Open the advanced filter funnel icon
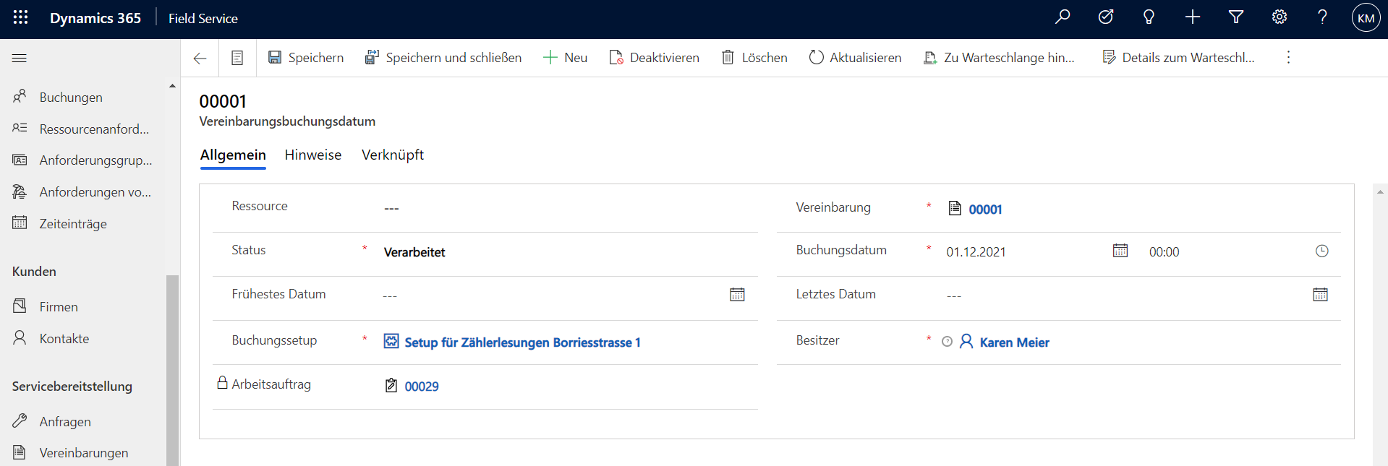1388x466 pixels. tap(1236, 17)
